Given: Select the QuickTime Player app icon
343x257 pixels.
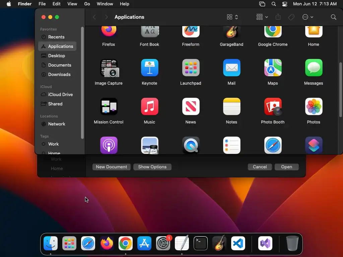Looking at the screenshot, I should [191, 145].
